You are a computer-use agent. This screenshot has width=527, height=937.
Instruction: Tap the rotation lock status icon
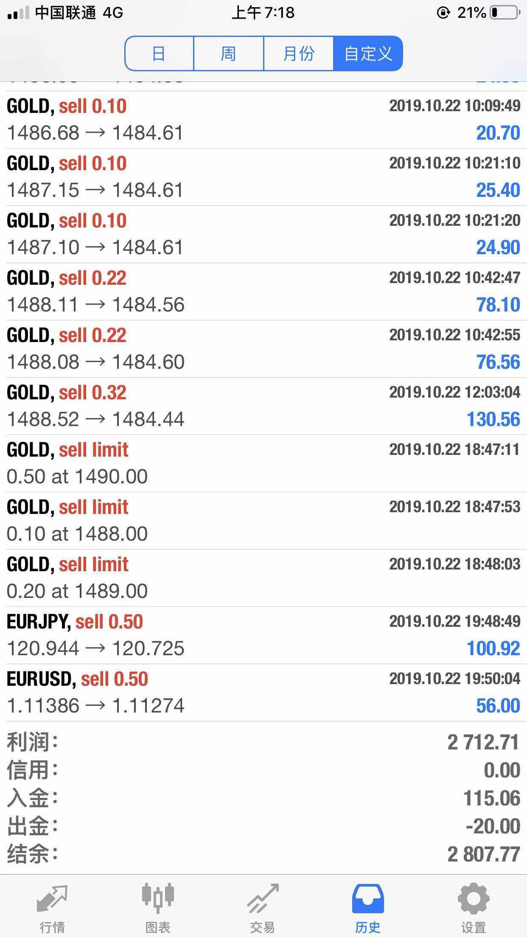point(443,13)
